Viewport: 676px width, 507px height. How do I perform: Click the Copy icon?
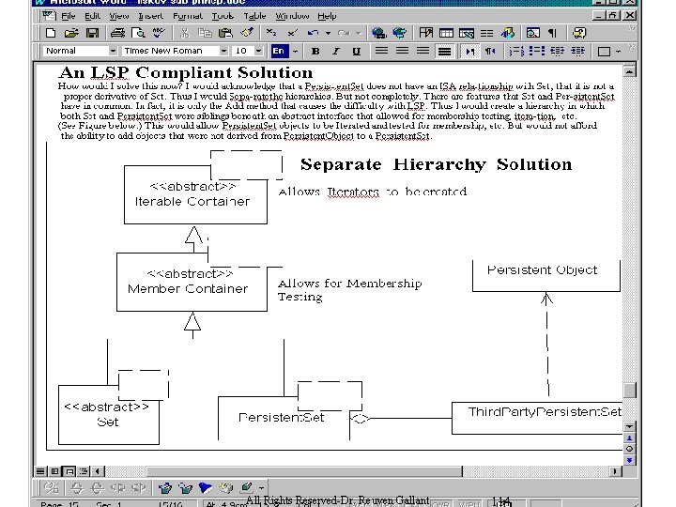point(205,33)
